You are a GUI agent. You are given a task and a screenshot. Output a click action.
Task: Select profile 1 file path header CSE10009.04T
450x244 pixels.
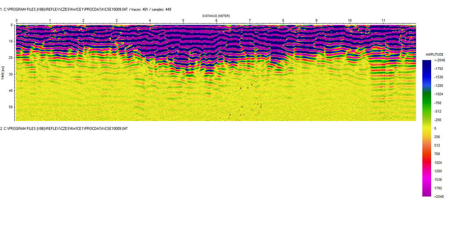(86, 9)
